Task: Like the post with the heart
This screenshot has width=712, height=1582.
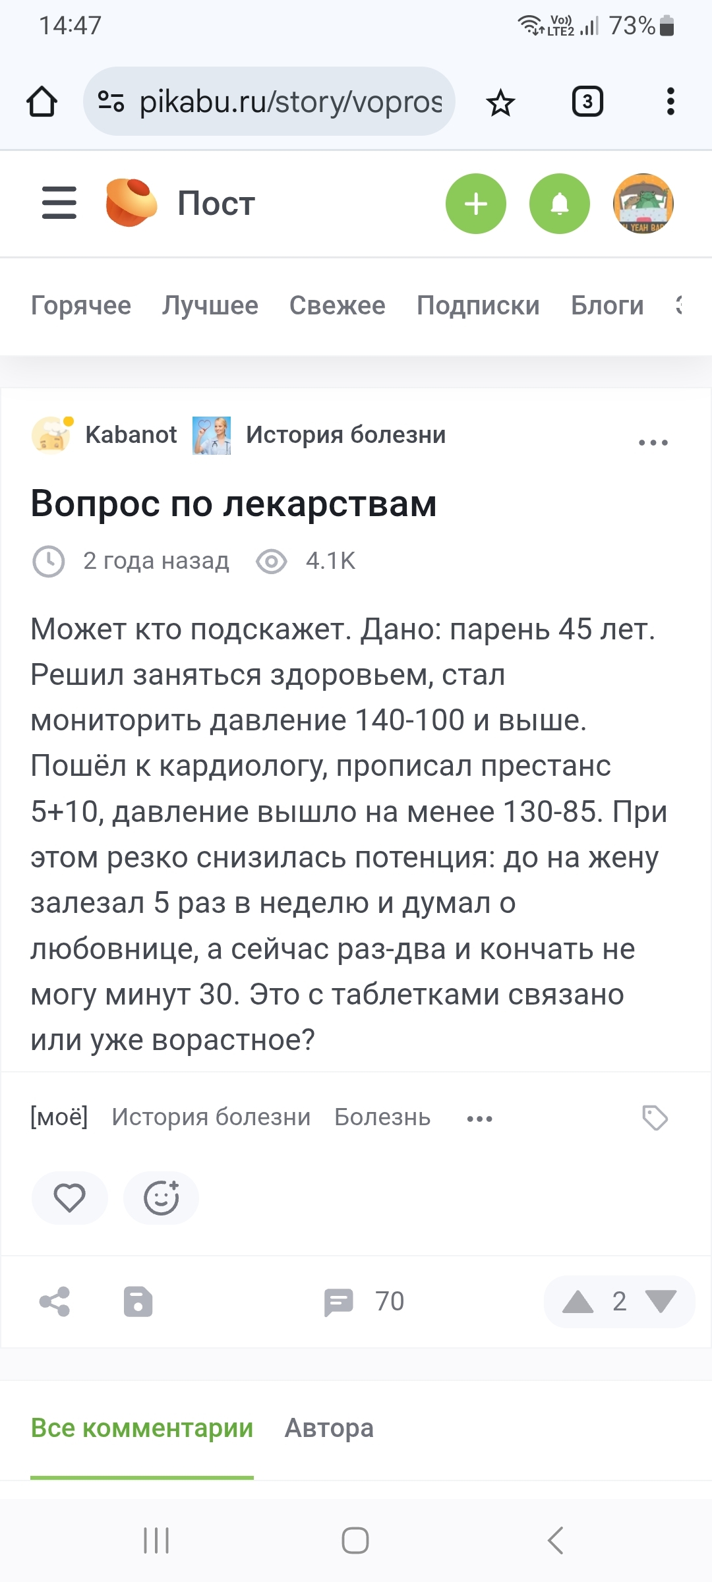Action: [69, 1198]
